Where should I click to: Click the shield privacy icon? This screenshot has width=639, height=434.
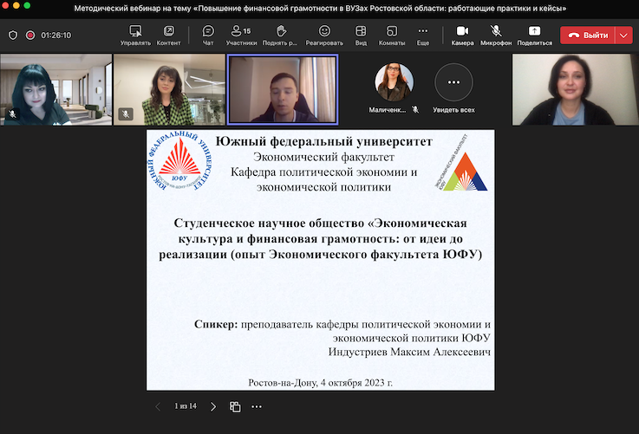pyautogui.click(x=13, y=36)
